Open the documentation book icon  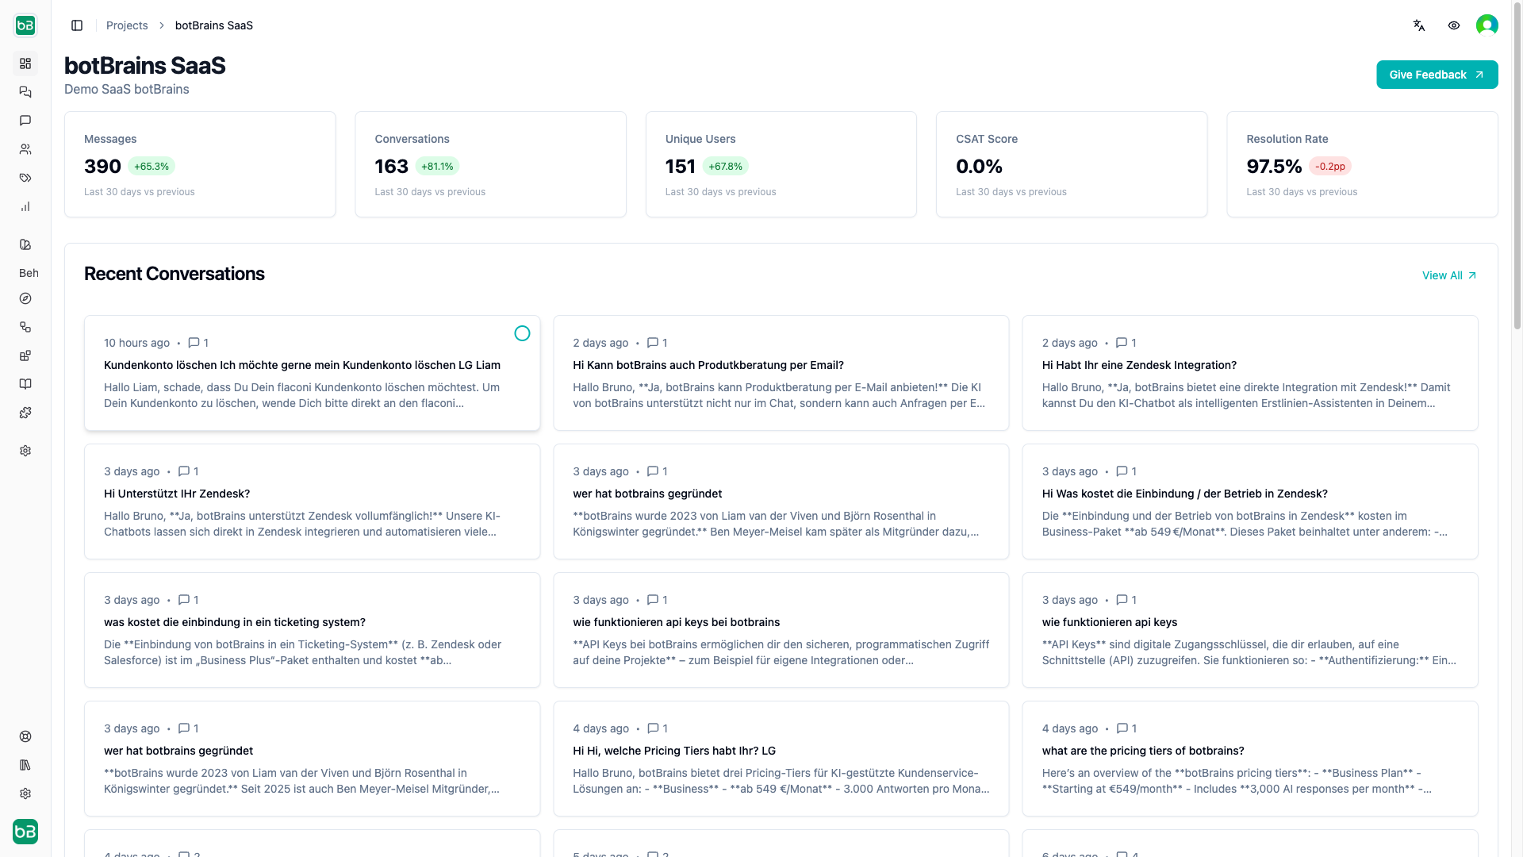tap(25, 384)
